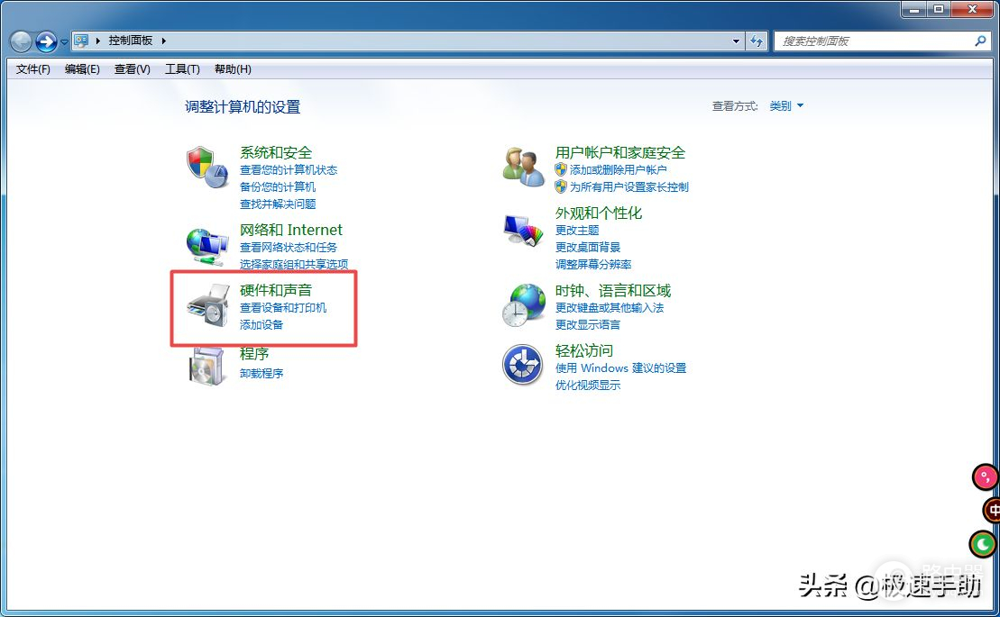Screen dimensions: 1000x617
Task: Click the 备份您的计算机 link
Action: pyautogui.click(x=278, y=186)
